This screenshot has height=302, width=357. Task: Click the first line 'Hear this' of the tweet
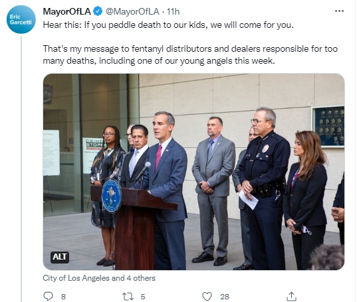(168, 25)
